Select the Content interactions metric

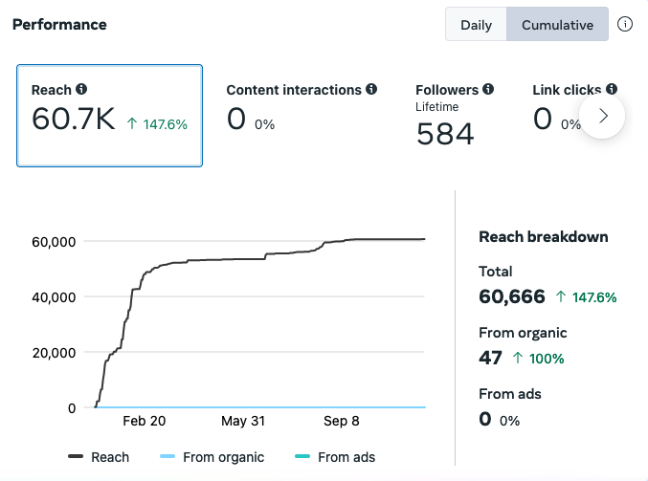(x=302, y=108)
